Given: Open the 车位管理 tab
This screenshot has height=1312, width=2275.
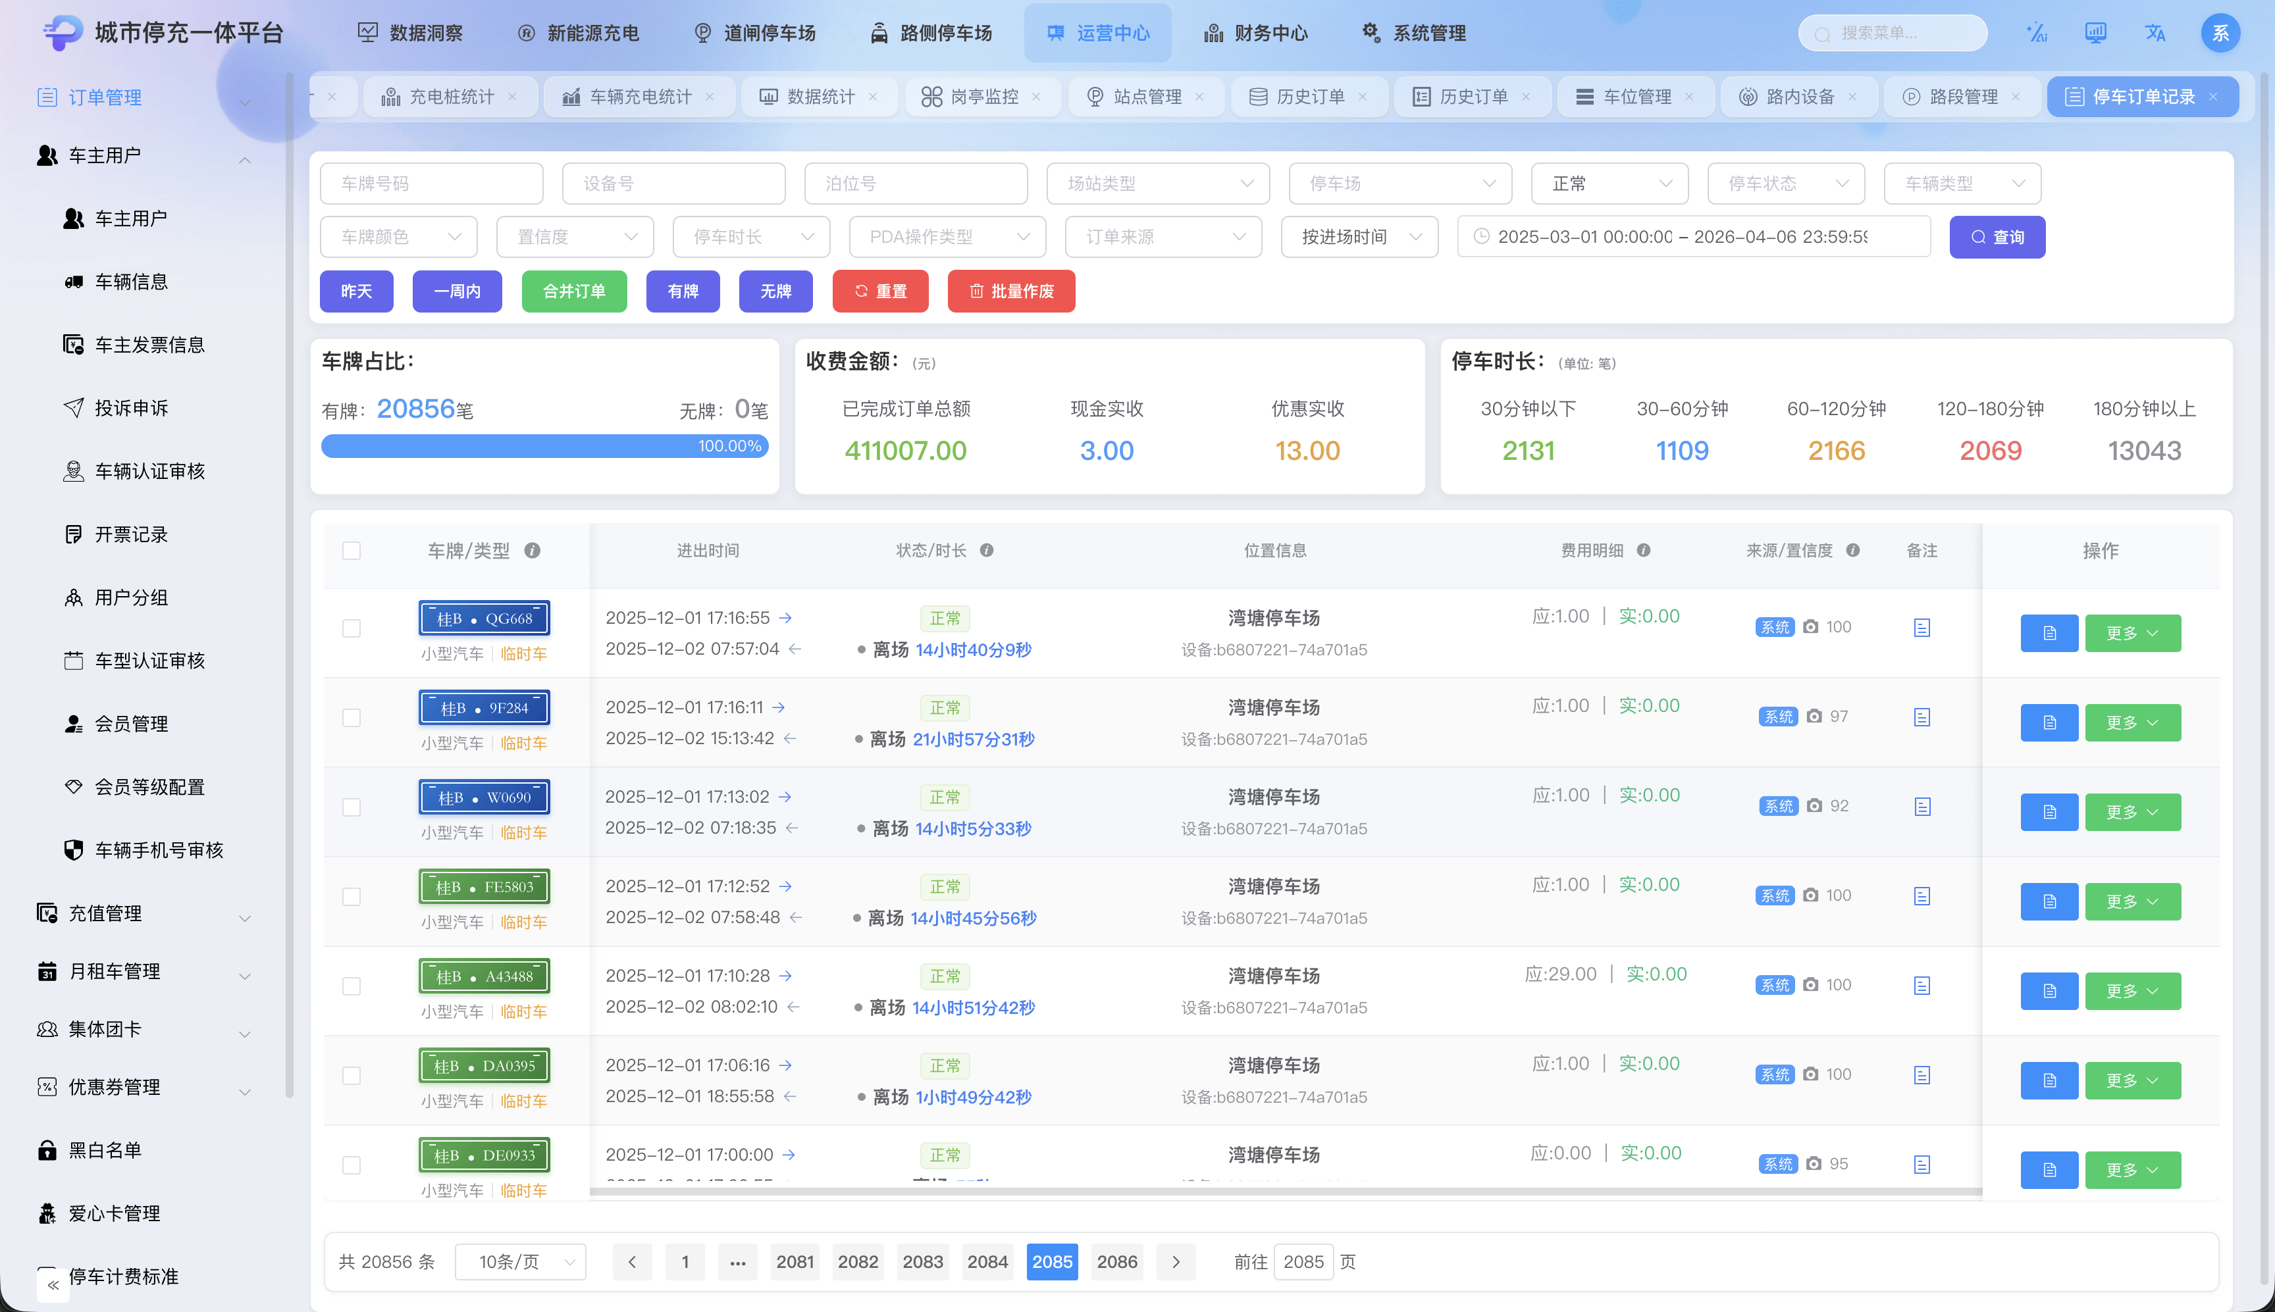Looking at the screenshot, I should [x=1636, y=97].
